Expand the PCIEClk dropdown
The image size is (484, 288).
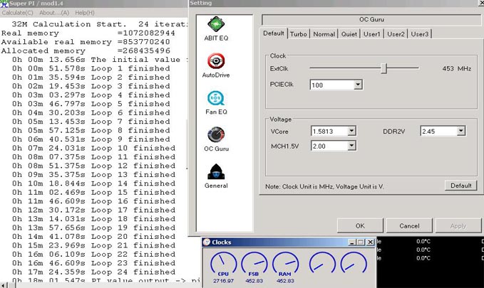point(358,85)
